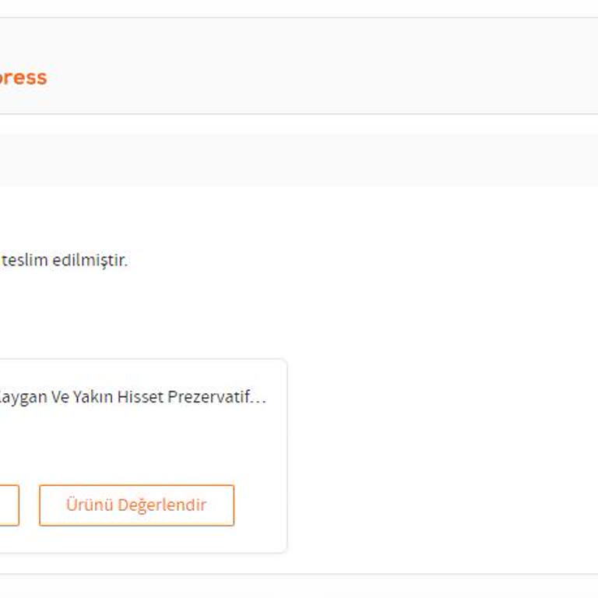Click the word 'edilmiştir' in the delivery message
This screenshot has width=598, height=598.
(x=90, y=261)
